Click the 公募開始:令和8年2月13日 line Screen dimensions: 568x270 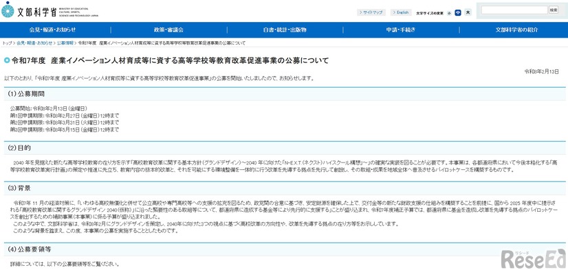click(49, 108)
